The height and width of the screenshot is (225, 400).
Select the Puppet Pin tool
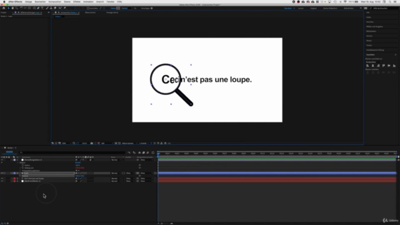coord(65,8)
